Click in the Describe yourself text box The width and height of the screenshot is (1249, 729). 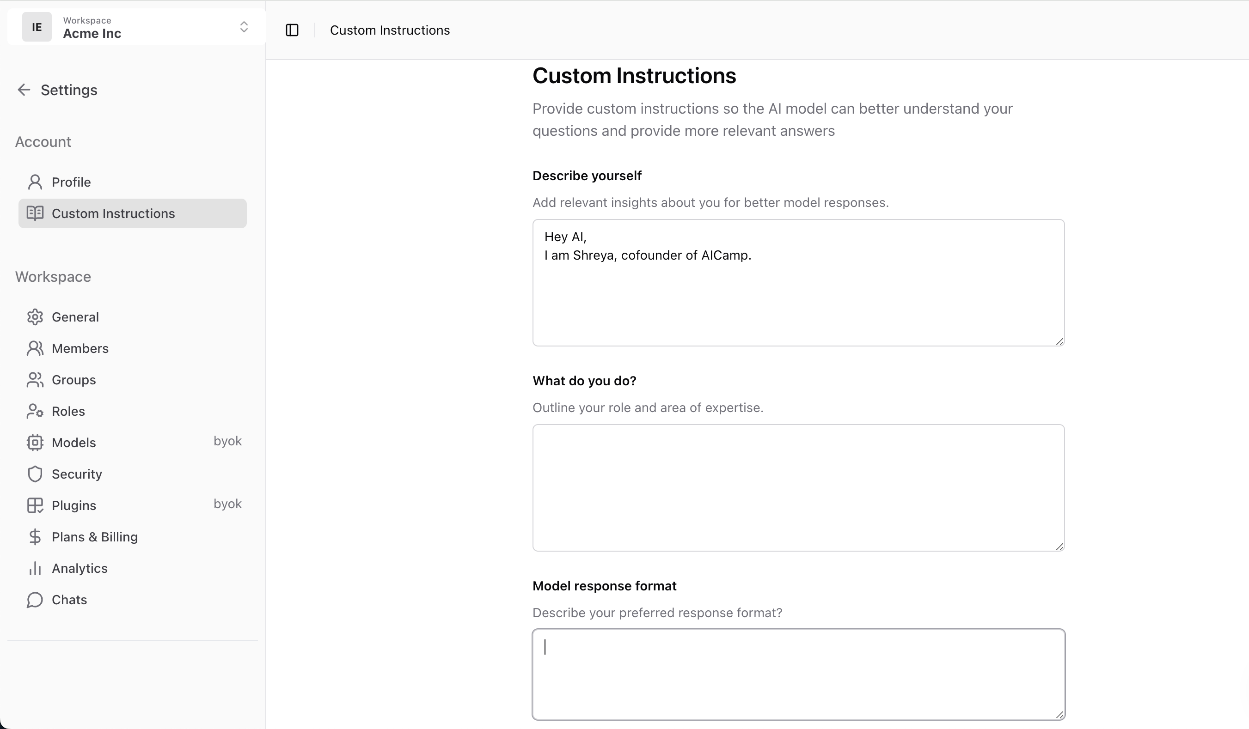point(798,297)
